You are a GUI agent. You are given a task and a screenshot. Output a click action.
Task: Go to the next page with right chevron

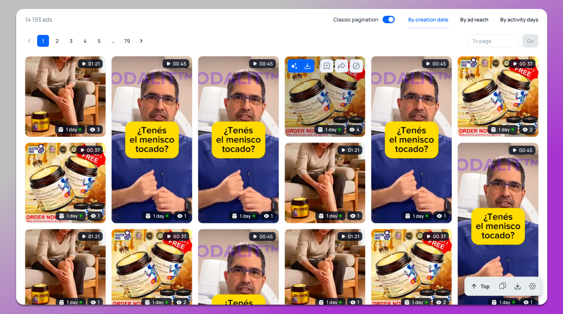click(141, 41)
